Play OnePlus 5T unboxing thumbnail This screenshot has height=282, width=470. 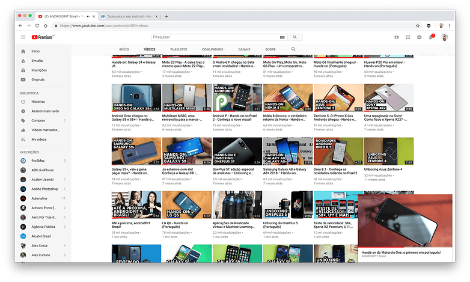237,151
